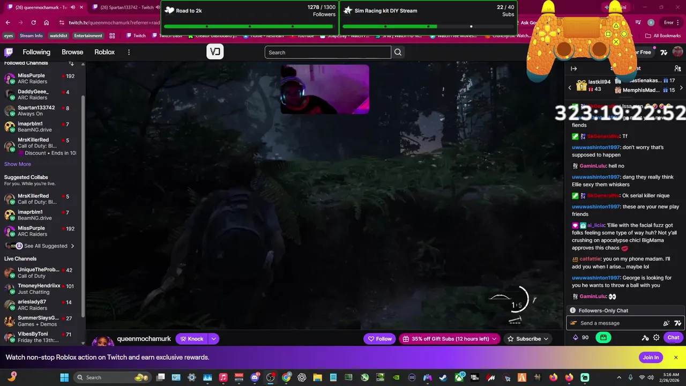The width and height of the screenshot is (686, 386).
Task: Click the sort followed channels icon
Action: coord(71,63)
